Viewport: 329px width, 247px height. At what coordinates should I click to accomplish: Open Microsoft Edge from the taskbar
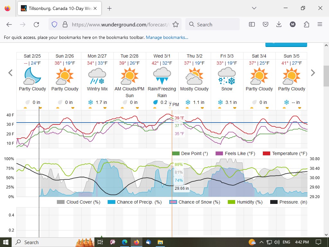click(x=125, y=242)
